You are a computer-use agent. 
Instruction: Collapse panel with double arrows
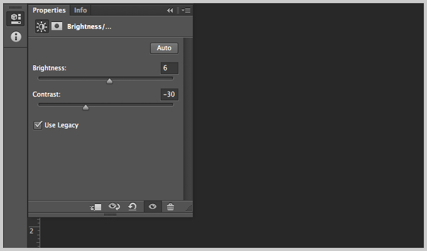[170, 10]
